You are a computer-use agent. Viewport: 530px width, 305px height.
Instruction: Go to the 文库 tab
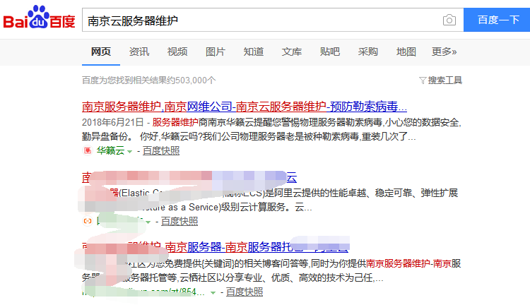[292, 52]
